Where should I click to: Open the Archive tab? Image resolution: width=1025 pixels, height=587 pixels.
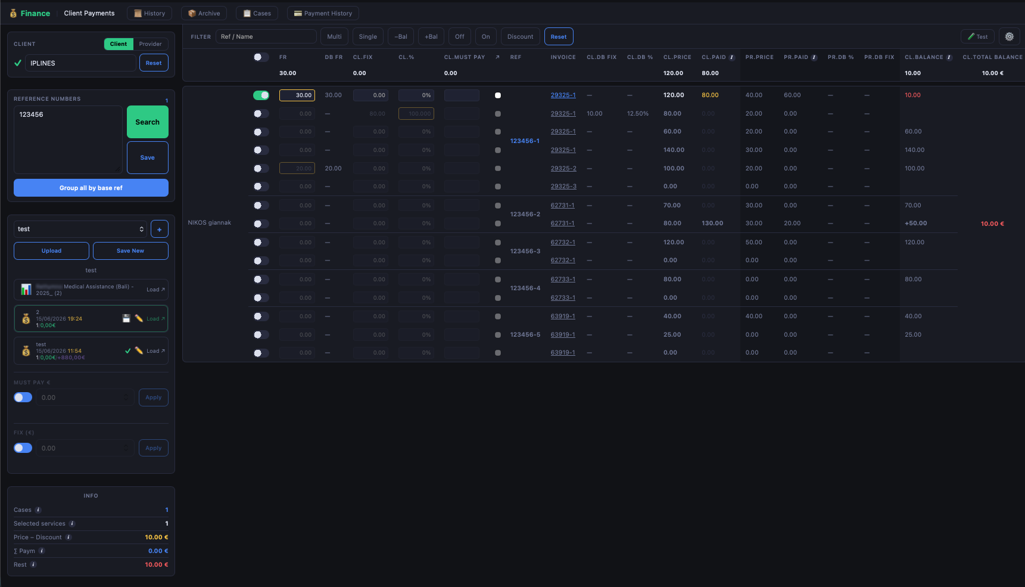tap(204, 13)
